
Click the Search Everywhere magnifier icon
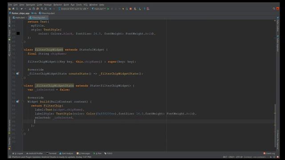point(274,8)
